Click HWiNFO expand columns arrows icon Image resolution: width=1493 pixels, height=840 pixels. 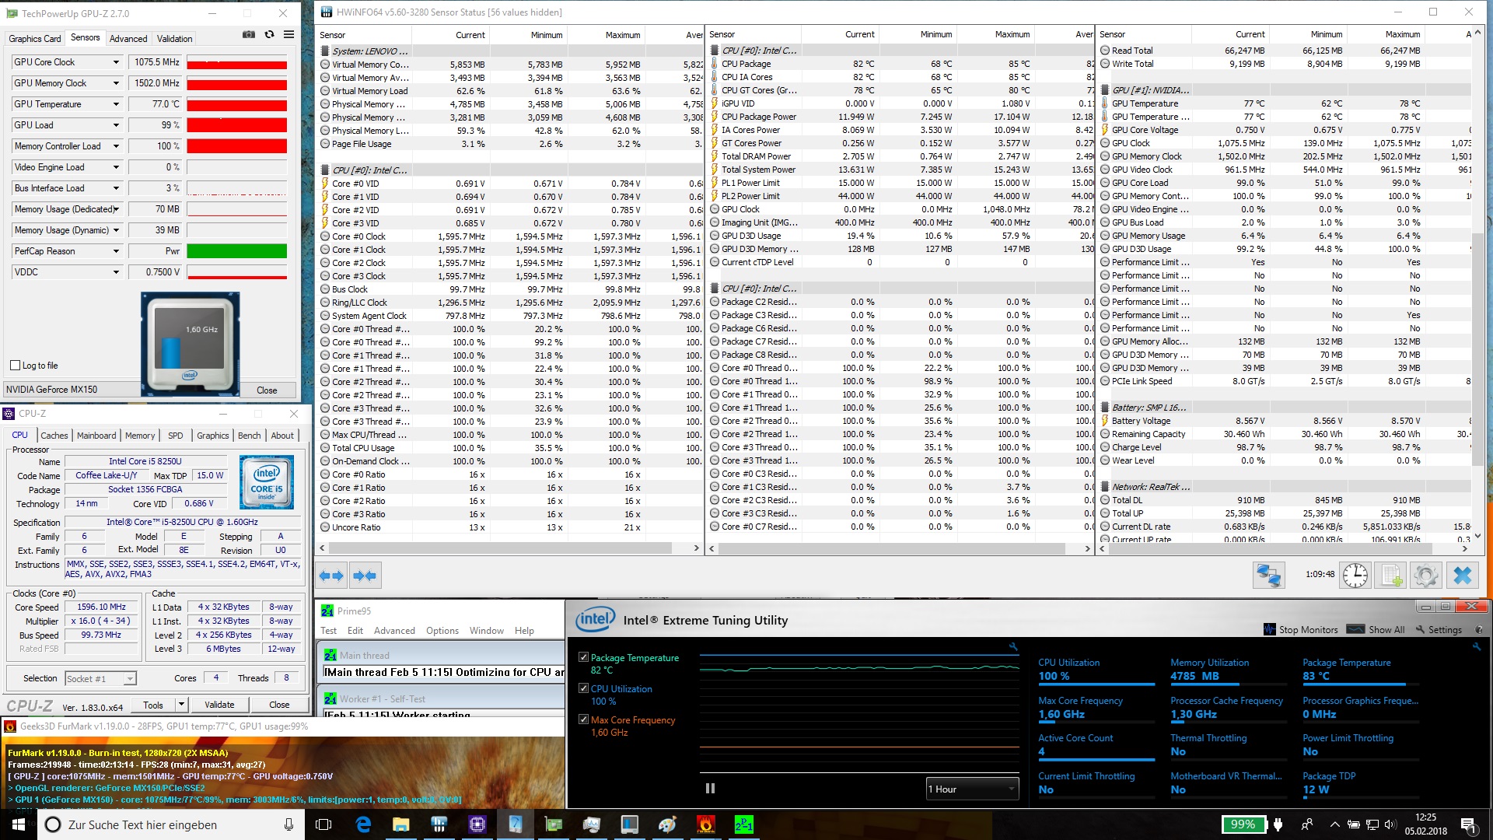click(x=331, y=576)
